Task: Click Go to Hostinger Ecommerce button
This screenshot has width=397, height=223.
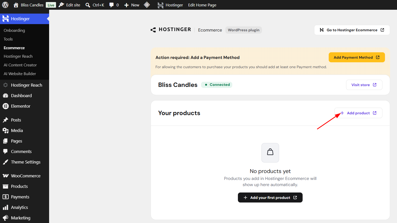Action: click(x=352, y=30)
